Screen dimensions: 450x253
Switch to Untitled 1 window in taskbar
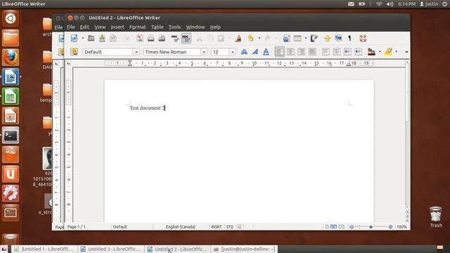(44, 249)
